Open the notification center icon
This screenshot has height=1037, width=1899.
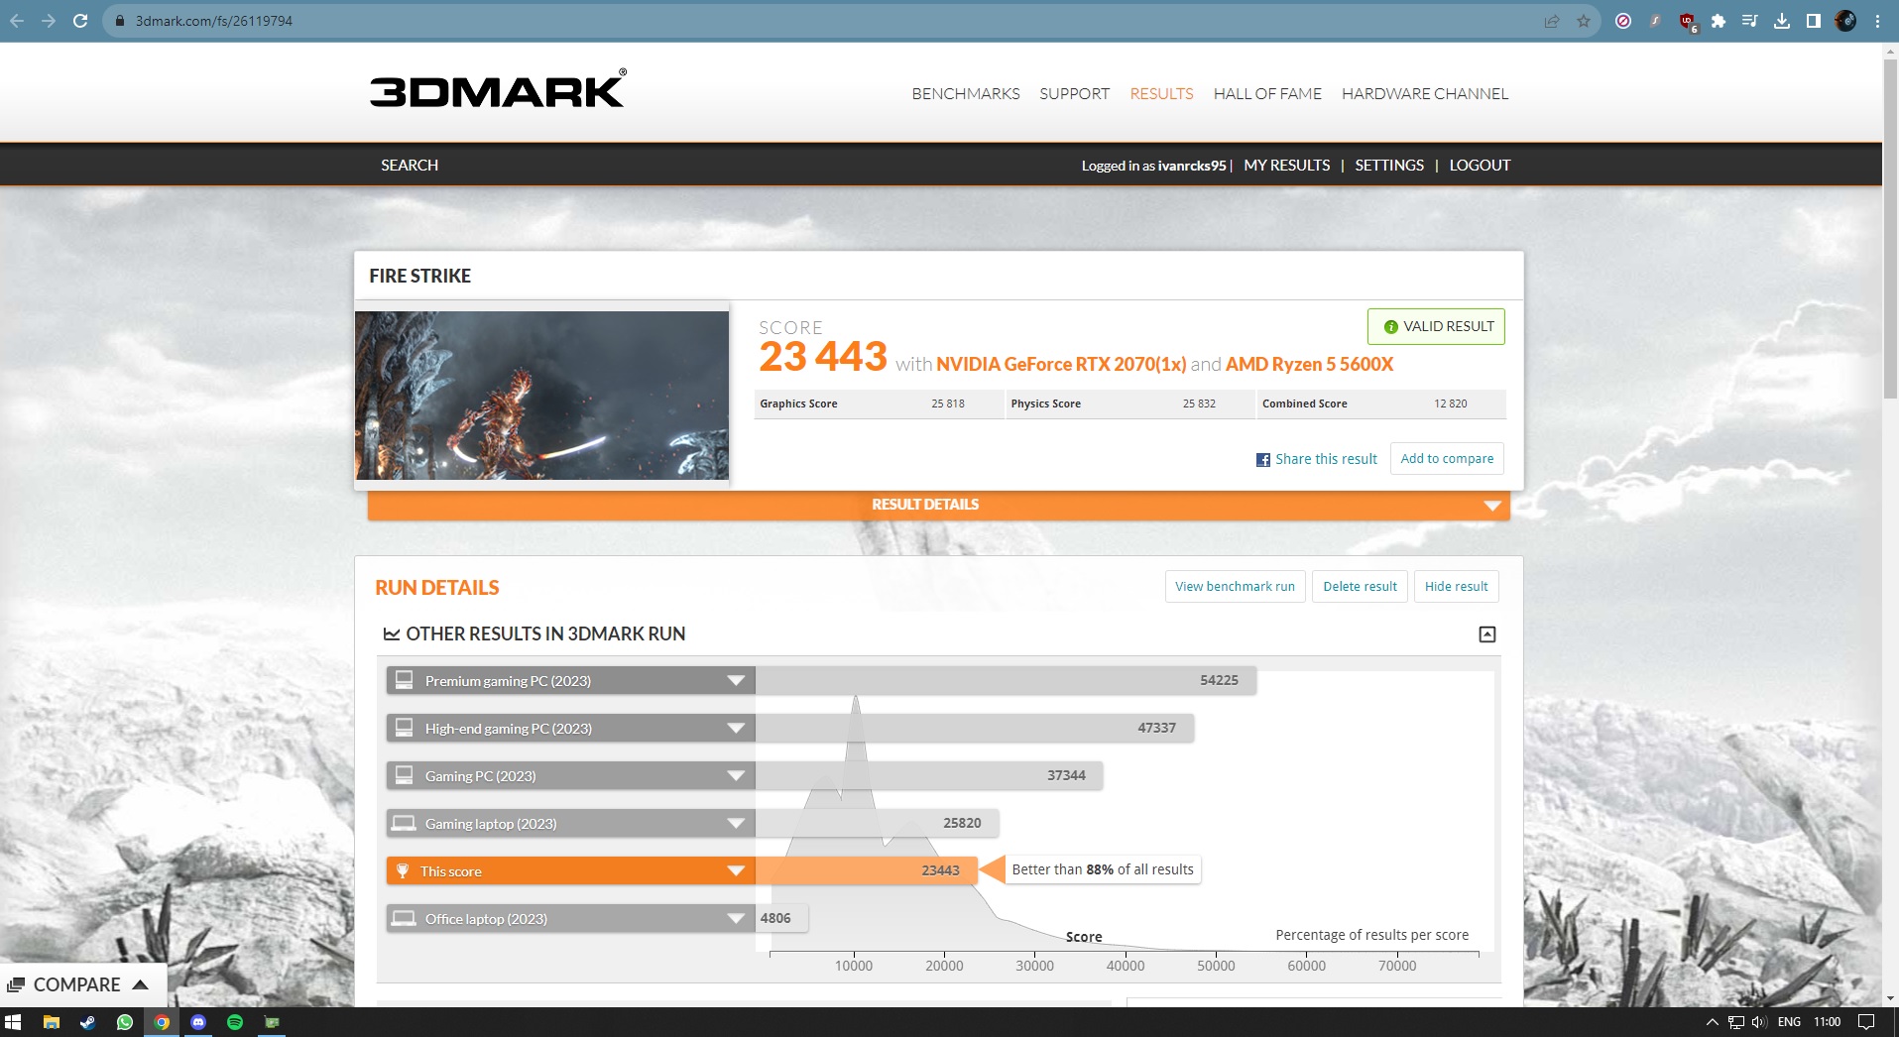(x=1866, y=1022)
